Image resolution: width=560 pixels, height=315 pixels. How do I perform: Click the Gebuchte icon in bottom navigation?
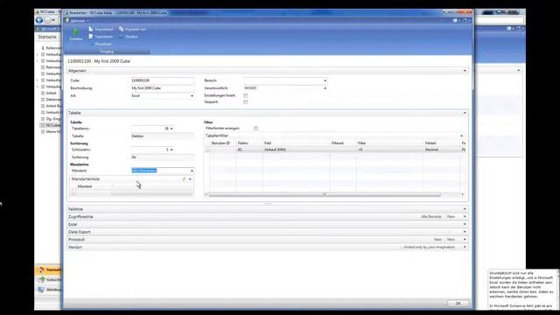(41, 280)
